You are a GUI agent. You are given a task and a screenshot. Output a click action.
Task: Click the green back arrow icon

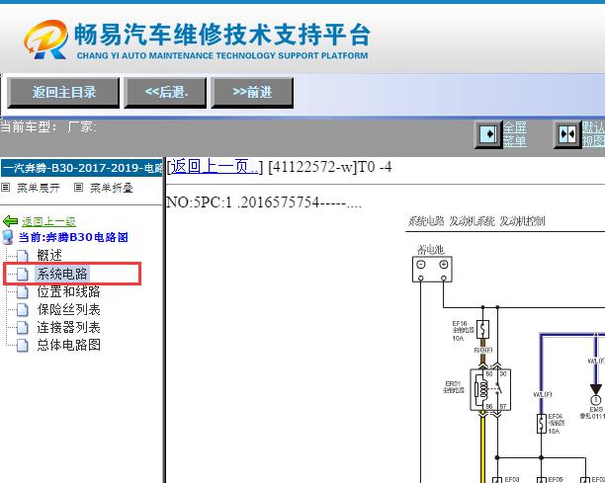point(10,221)
